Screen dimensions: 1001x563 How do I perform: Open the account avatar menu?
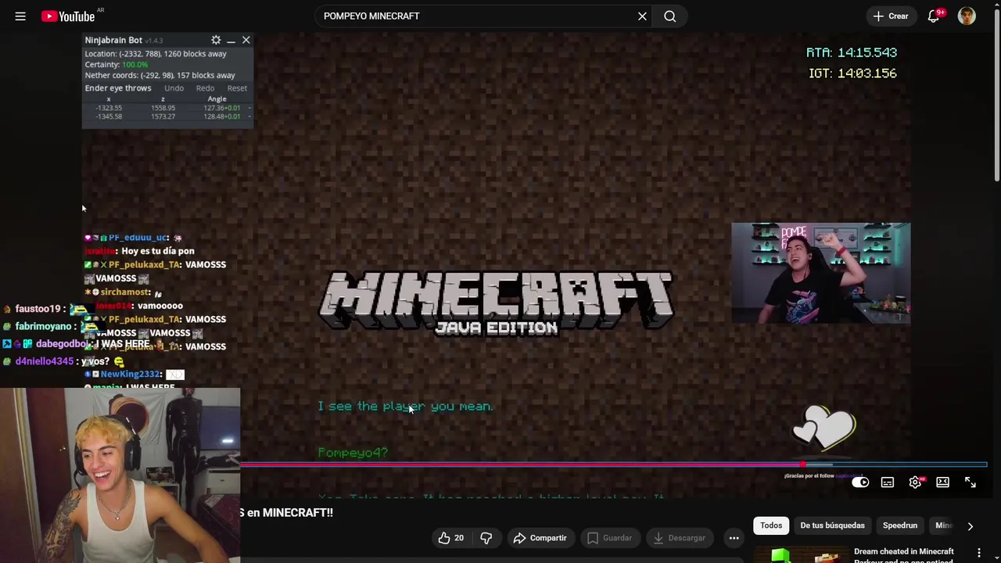click(967, 16)
